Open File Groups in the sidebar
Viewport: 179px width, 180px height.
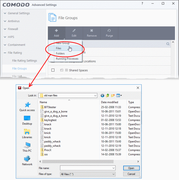click(x=19, y=69)
